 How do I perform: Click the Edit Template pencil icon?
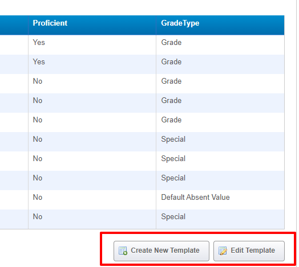click(223, 250)
